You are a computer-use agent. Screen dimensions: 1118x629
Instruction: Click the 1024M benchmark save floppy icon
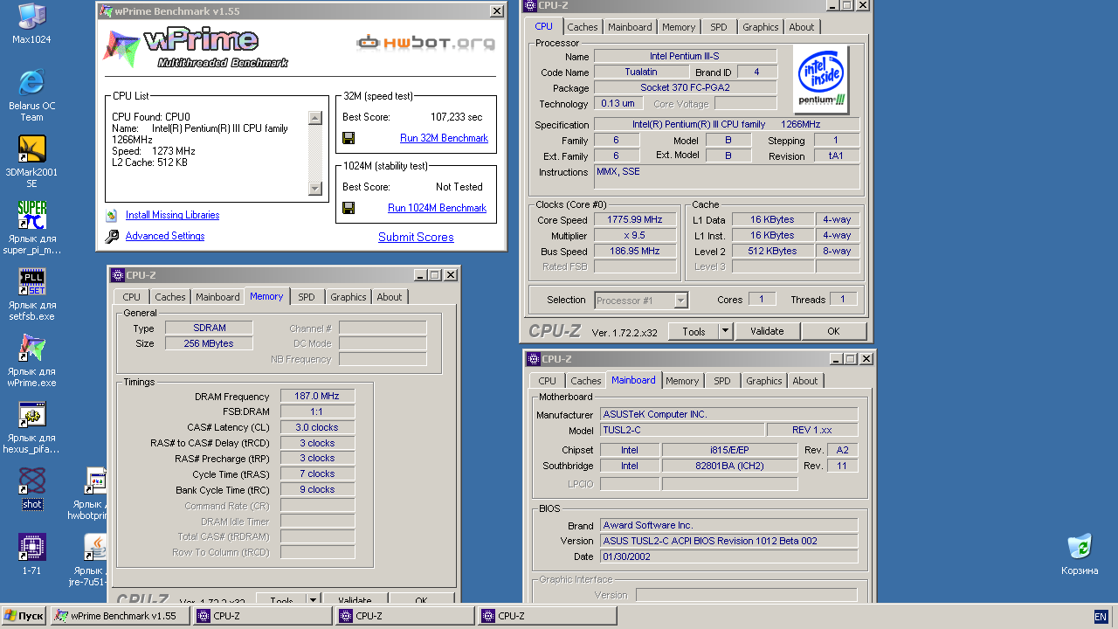(x=349, y=208)
